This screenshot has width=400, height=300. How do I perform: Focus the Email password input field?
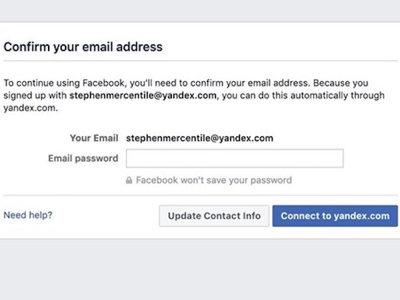coord(234,158)
